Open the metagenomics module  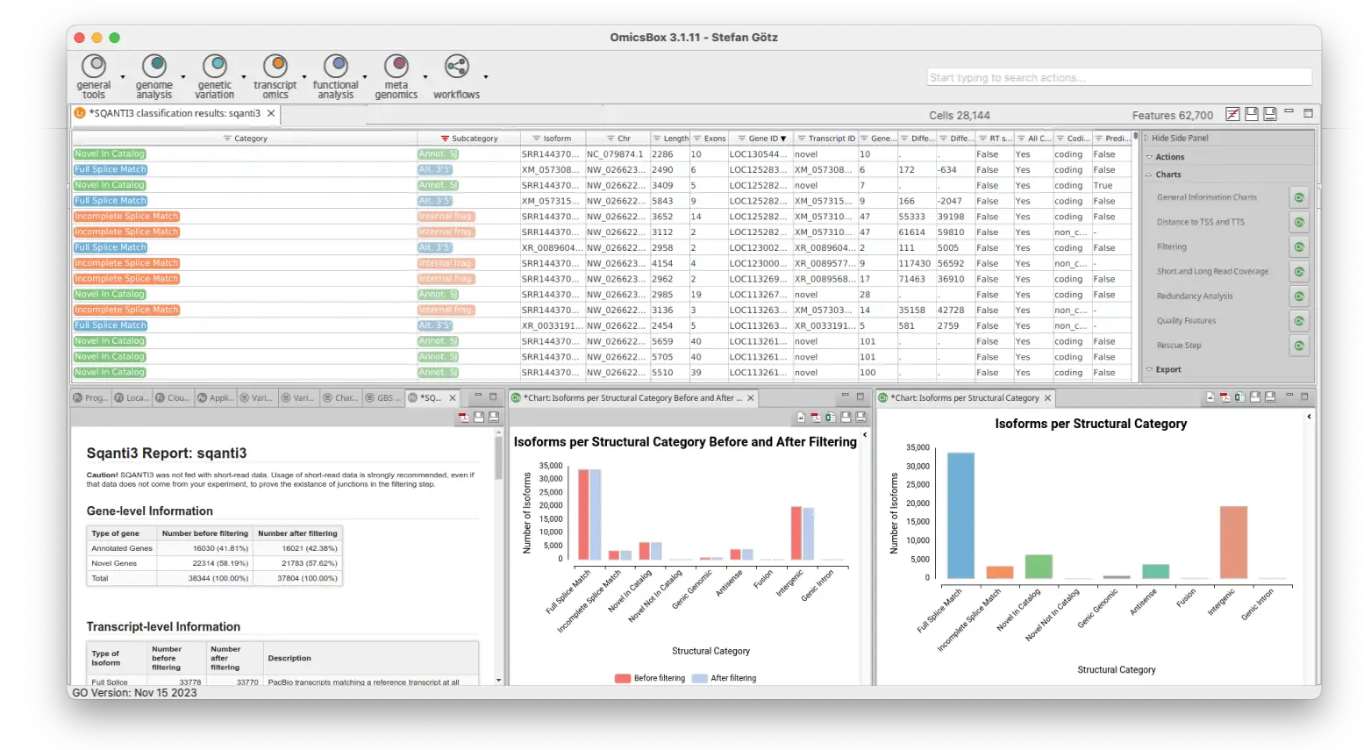point(396,76)
